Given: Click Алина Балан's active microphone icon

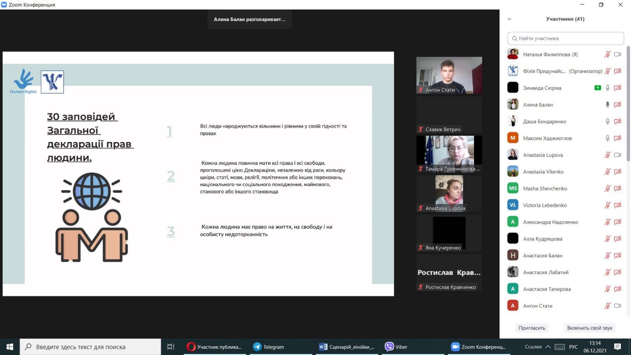Looking at the screenshot, I should pyautogui.click(x=608, y=105).
